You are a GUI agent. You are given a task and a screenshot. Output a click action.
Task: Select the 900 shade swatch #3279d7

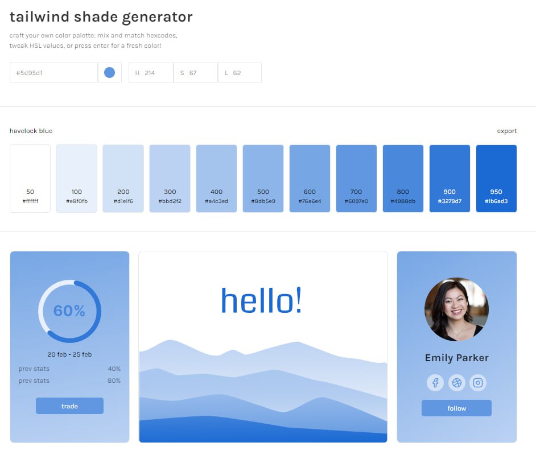point(450,179)
